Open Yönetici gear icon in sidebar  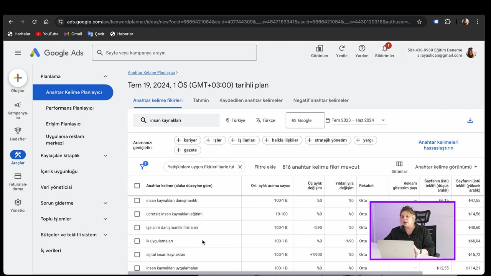(18, 202)
